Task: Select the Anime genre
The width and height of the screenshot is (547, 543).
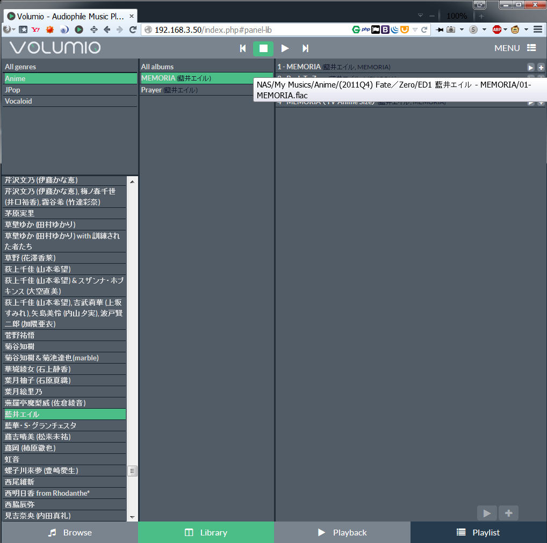Action: [70, 78]
